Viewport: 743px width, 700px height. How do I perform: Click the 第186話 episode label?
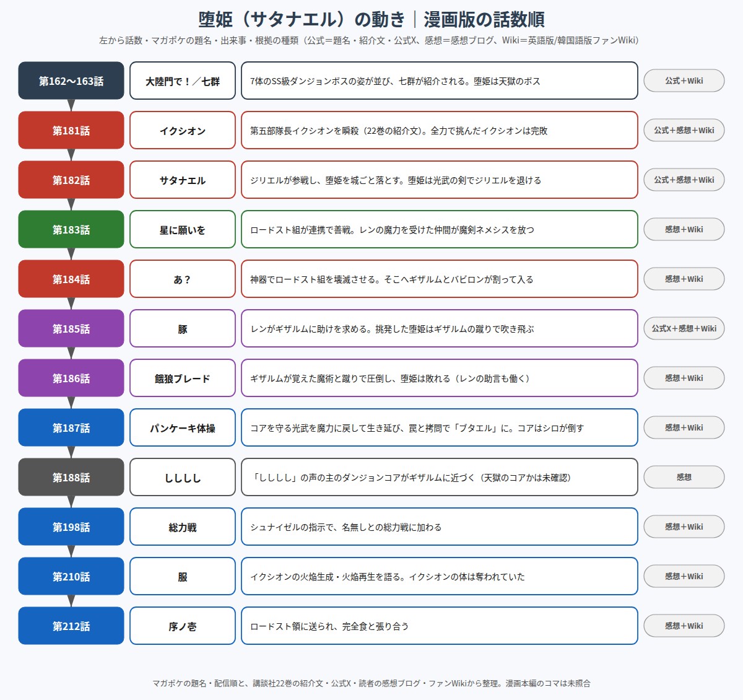(x=71, y=378)
